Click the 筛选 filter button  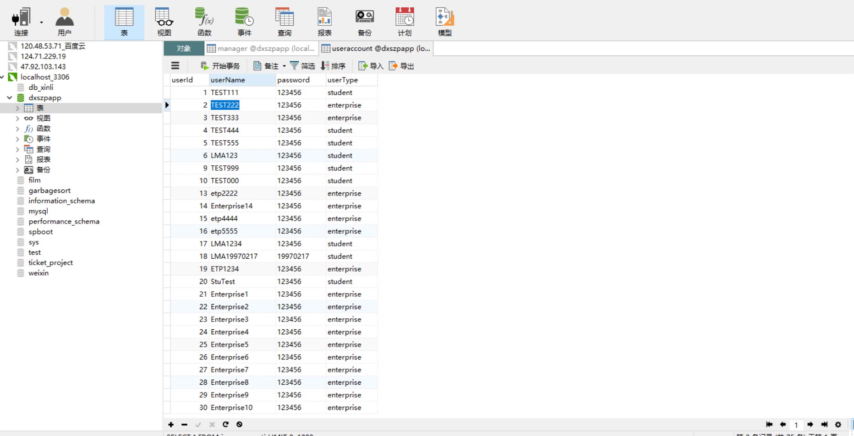[x=302, y=66]
